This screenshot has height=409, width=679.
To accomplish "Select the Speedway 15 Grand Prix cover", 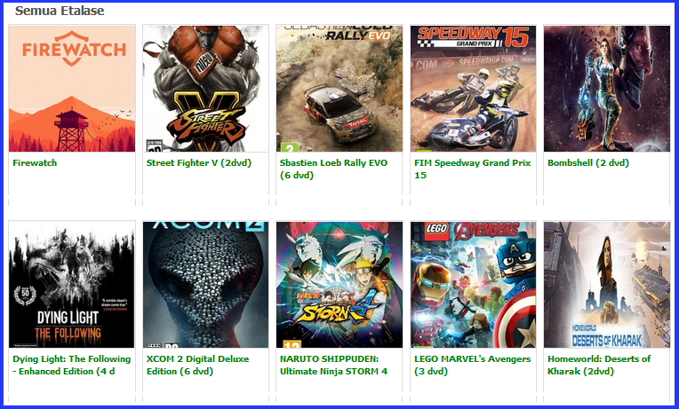I will 474,89.
